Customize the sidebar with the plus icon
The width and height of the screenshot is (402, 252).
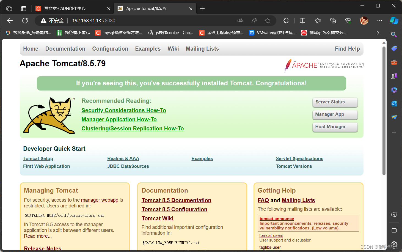click(x=394, y=132)
